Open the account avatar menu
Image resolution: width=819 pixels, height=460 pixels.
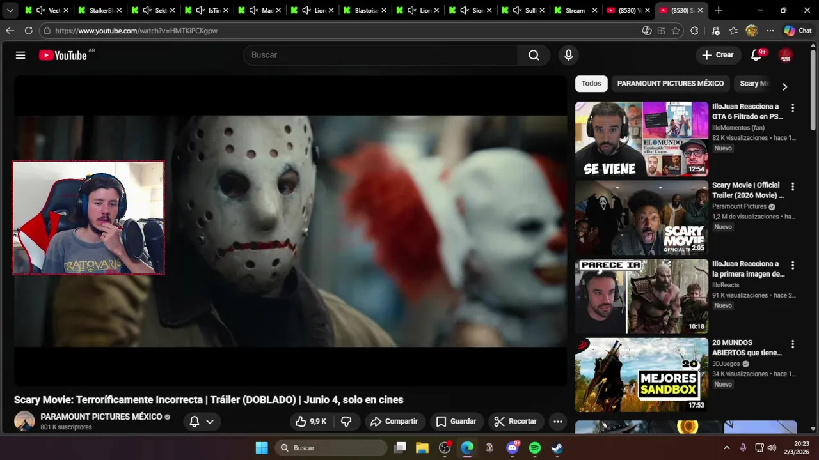tap(786, 56)
